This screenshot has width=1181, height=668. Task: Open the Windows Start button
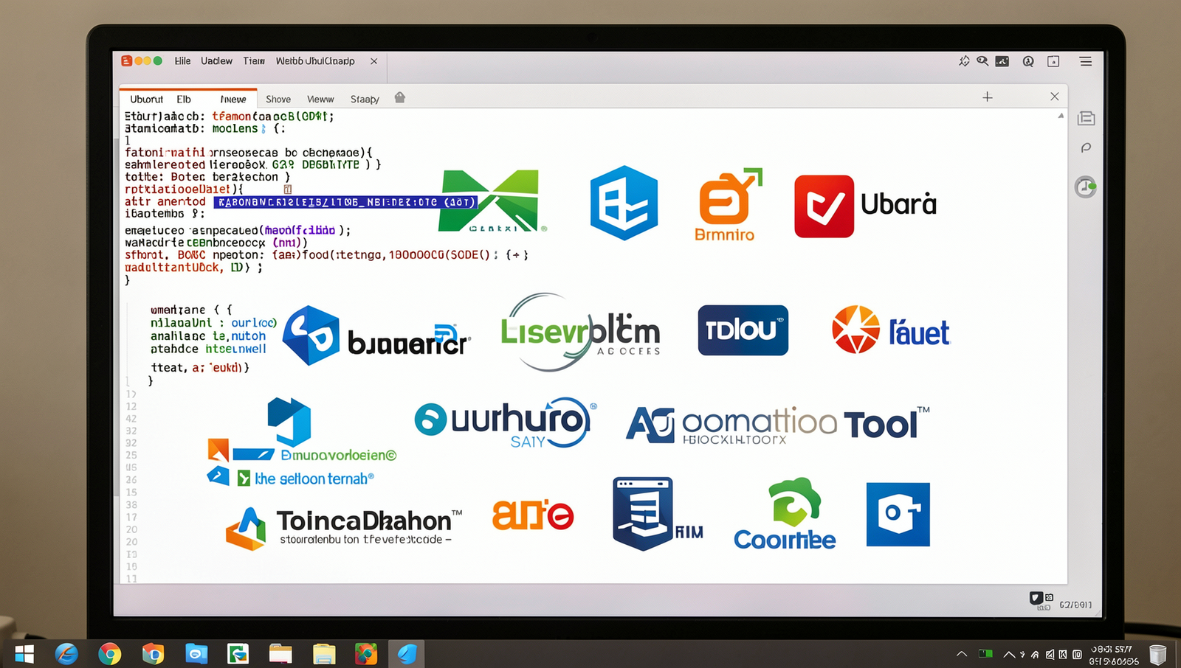24,654
